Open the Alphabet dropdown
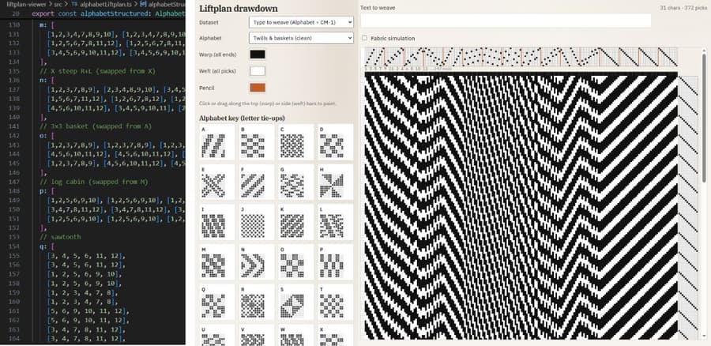Screen dimensions: 711x346 (301, 38)
